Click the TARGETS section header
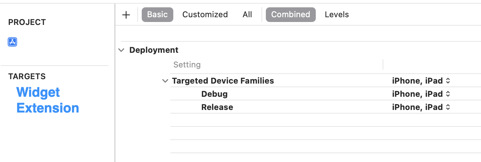This screenshot has height=162, width=481. pos(27,77)
